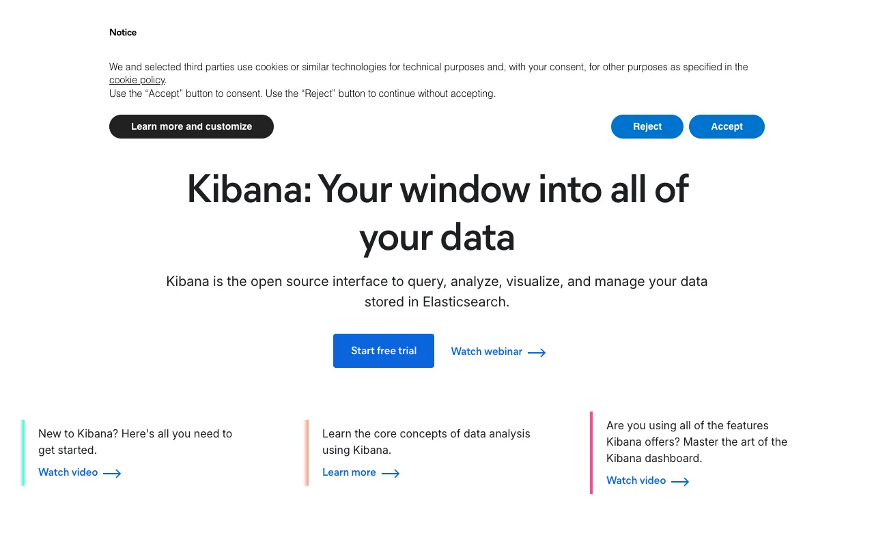This screenshot has height=546, width=874.
Task: Watch the Kibana webinar
Action: [x=487, y=351]
